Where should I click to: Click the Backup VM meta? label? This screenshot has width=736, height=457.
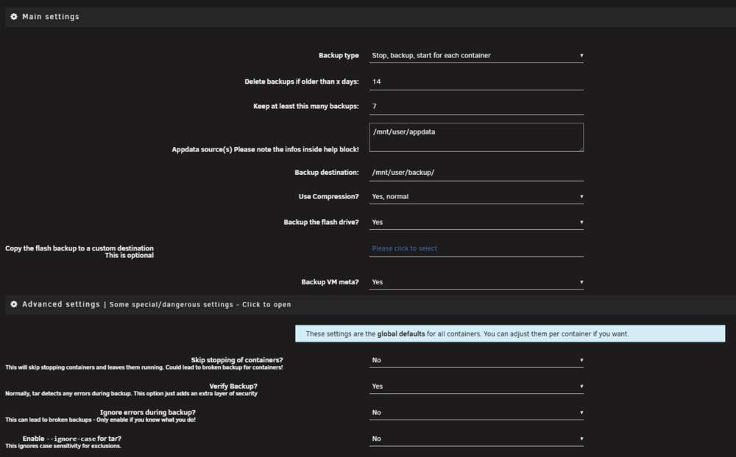tap(330, 282)
